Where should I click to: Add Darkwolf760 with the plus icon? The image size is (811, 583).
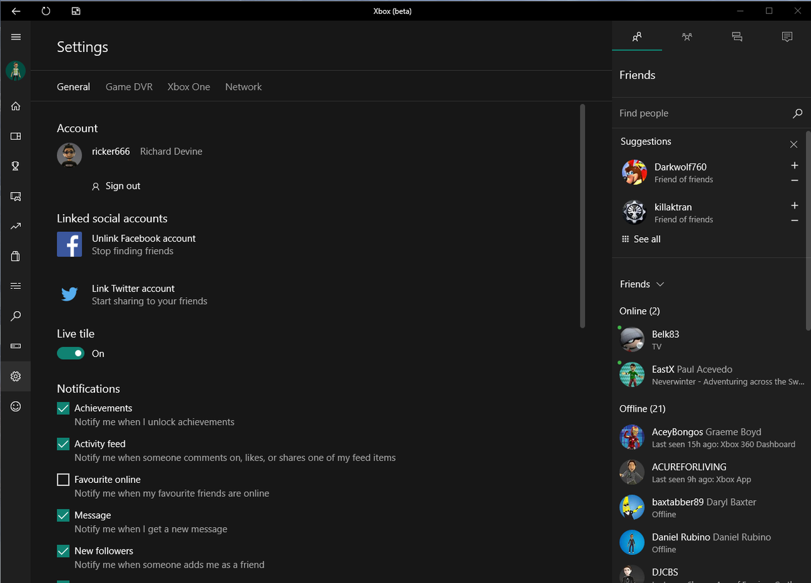pyautogui.click(x=795, y=165)
